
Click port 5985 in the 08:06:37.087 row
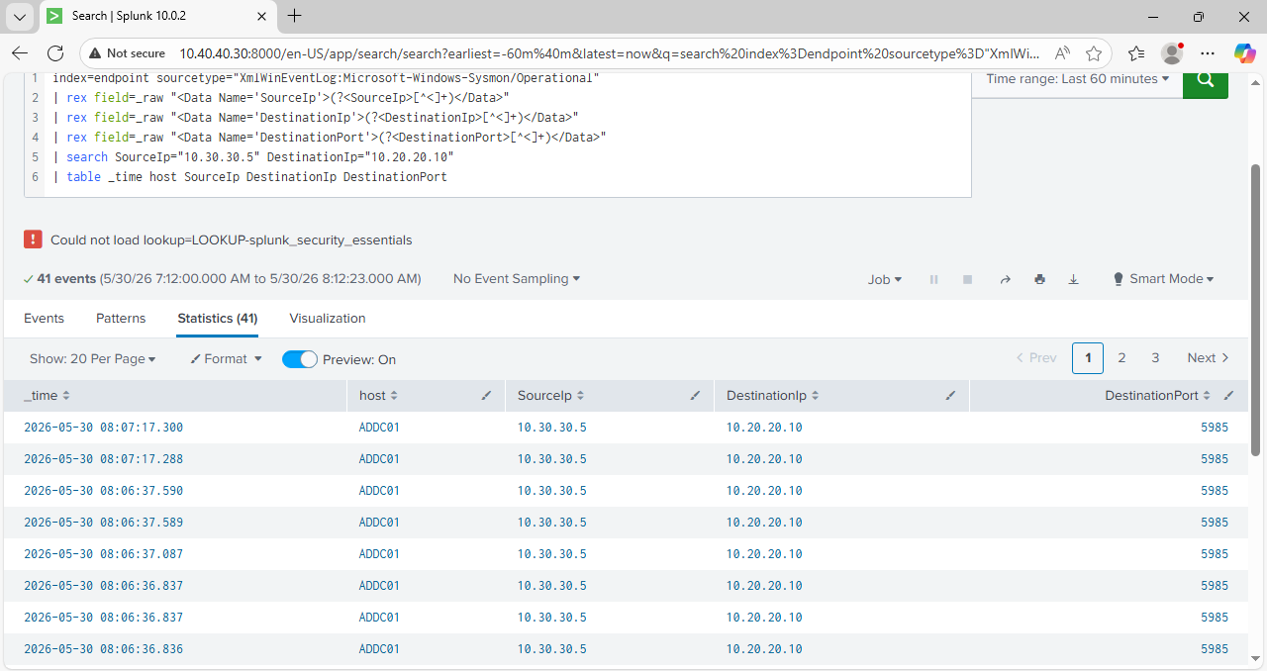coord(1215,554)
